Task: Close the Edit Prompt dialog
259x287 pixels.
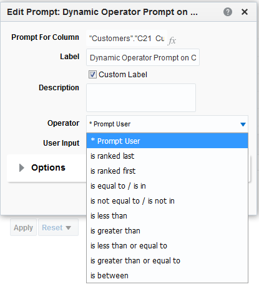Action: point(245,12)
